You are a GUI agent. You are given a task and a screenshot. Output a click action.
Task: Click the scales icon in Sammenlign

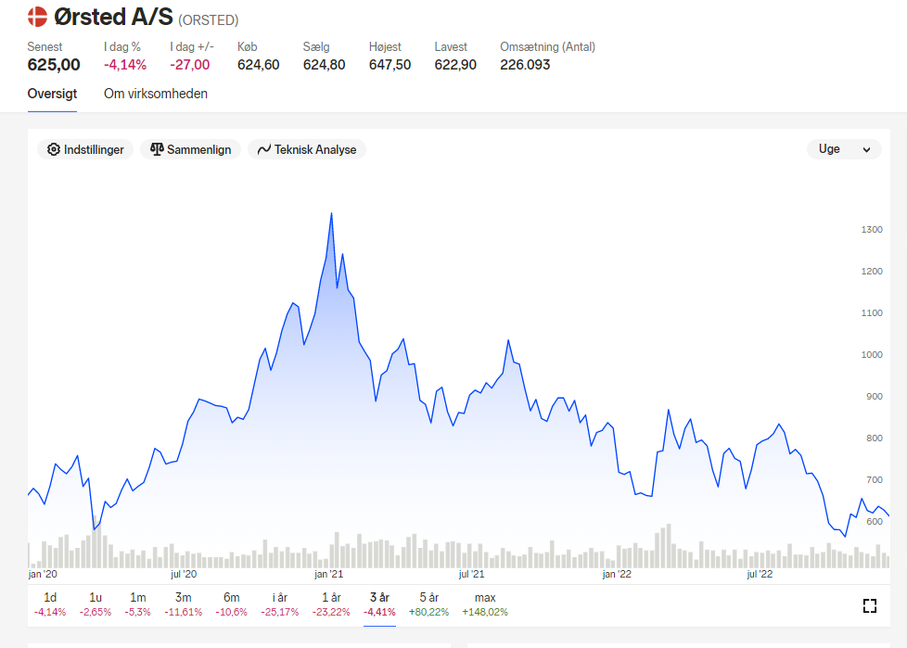pos(157,149)
